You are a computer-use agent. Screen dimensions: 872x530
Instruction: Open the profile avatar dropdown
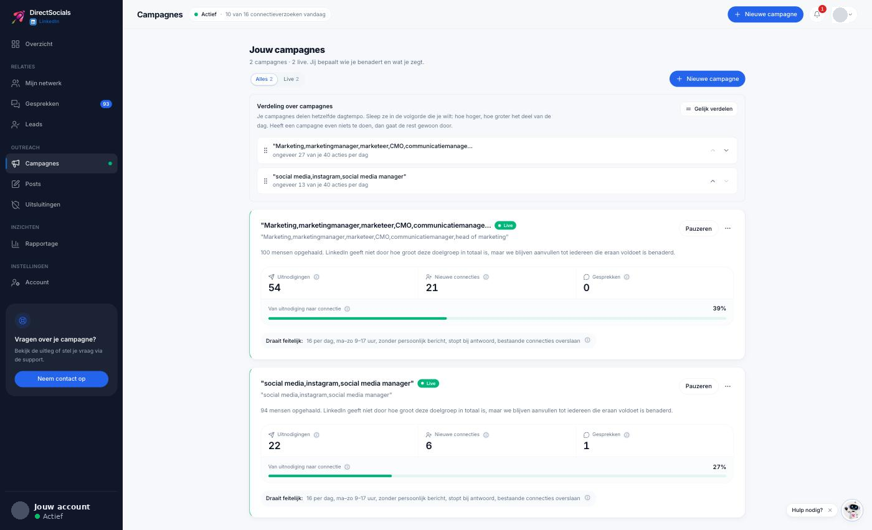tap(843, 14)
